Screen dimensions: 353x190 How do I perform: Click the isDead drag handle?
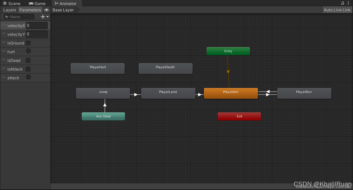4,60
